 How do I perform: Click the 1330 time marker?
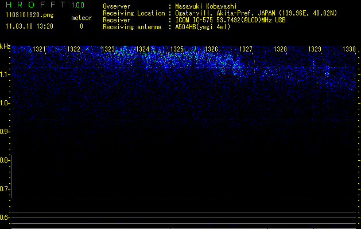pos(350,49)
